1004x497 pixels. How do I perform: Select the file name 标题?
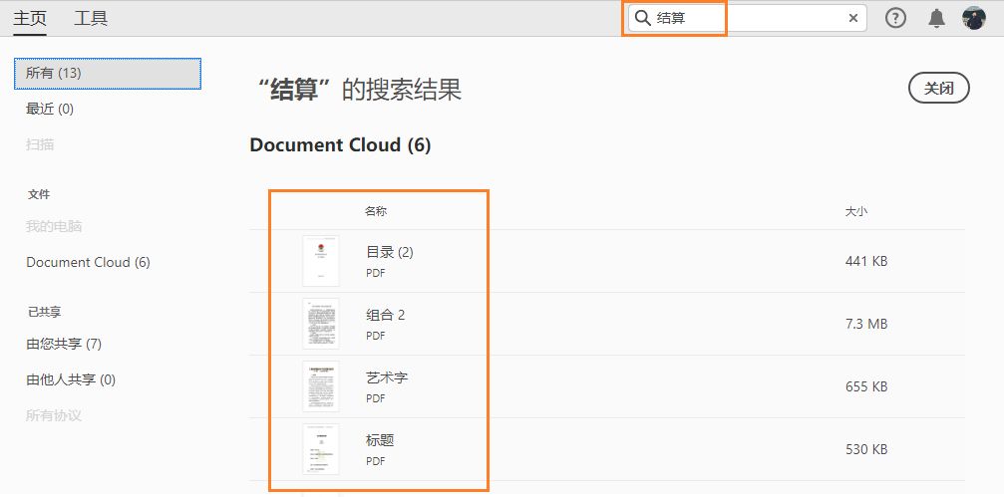pyautogui.click(x=380, y=440)
